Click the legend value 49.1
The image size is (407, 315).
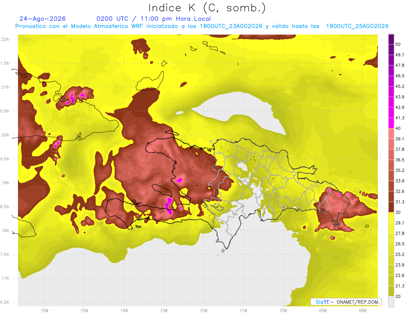tap(400, 55)
